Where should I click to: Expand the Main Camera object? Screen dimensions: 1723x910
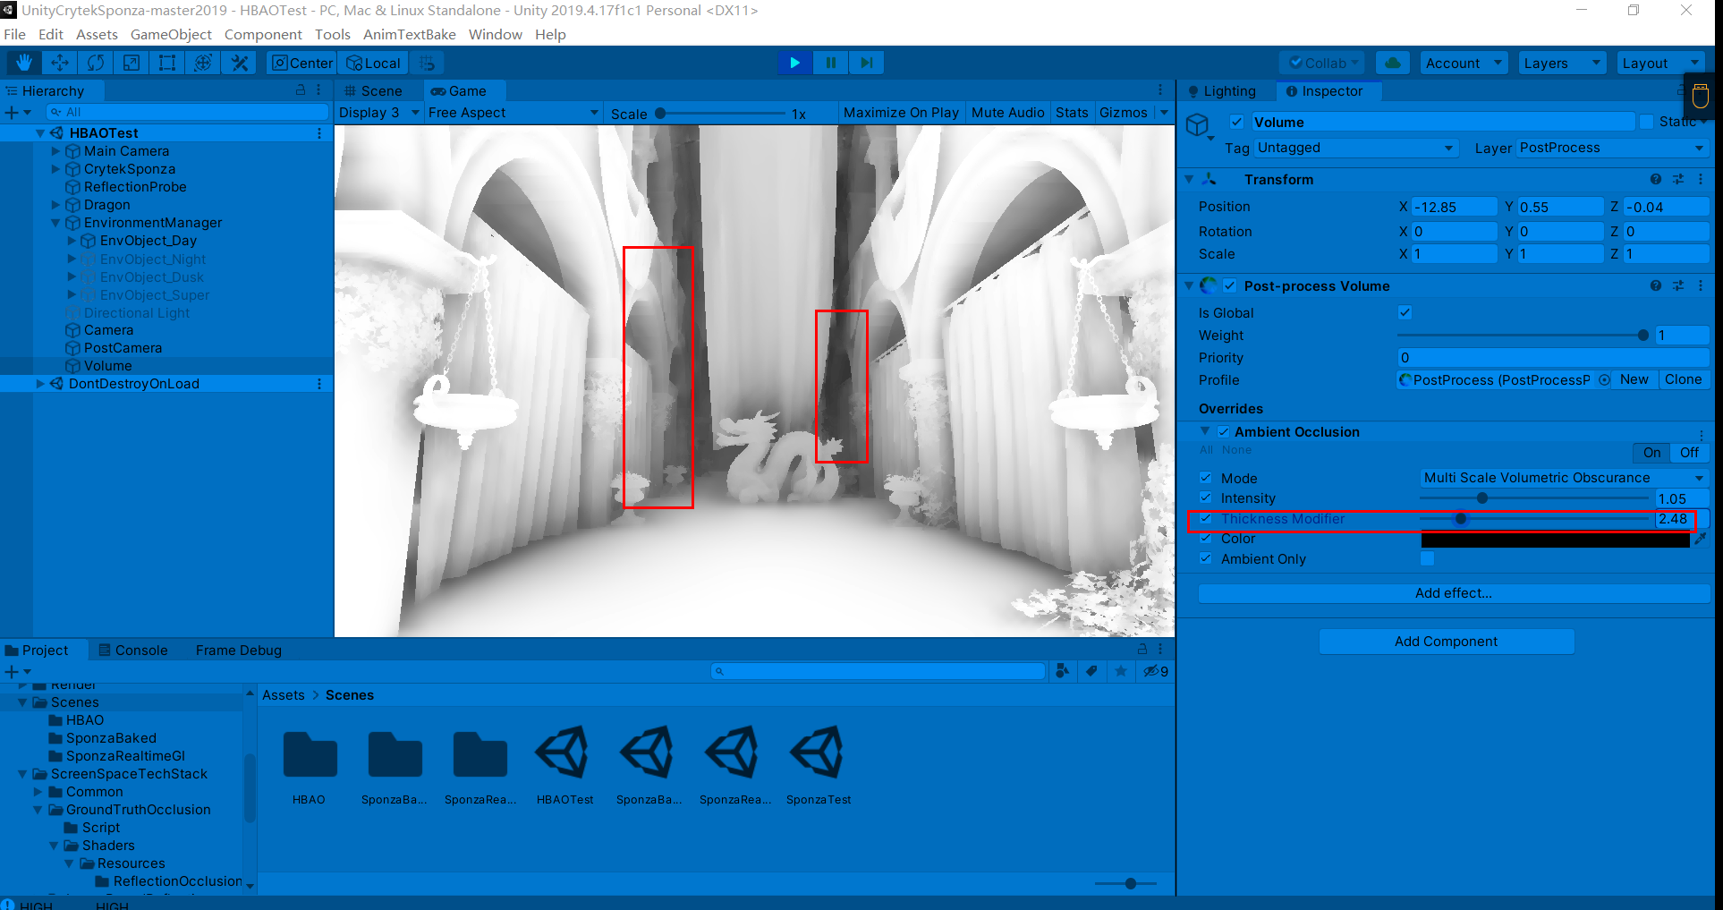pos(55,150)
